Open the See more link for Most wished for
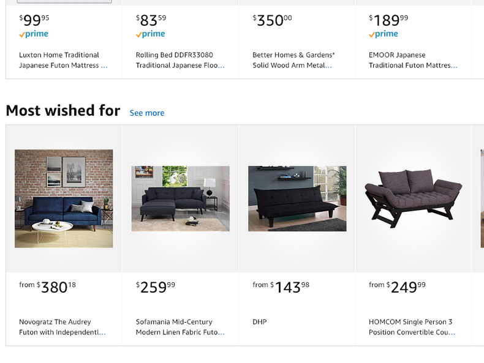Image resolution: width=484 pixels, height=363 pixels. coord(147,113)
